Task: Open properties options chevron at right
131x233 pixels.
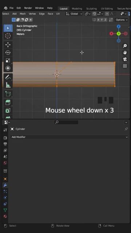Action: [x=126, y=122]
